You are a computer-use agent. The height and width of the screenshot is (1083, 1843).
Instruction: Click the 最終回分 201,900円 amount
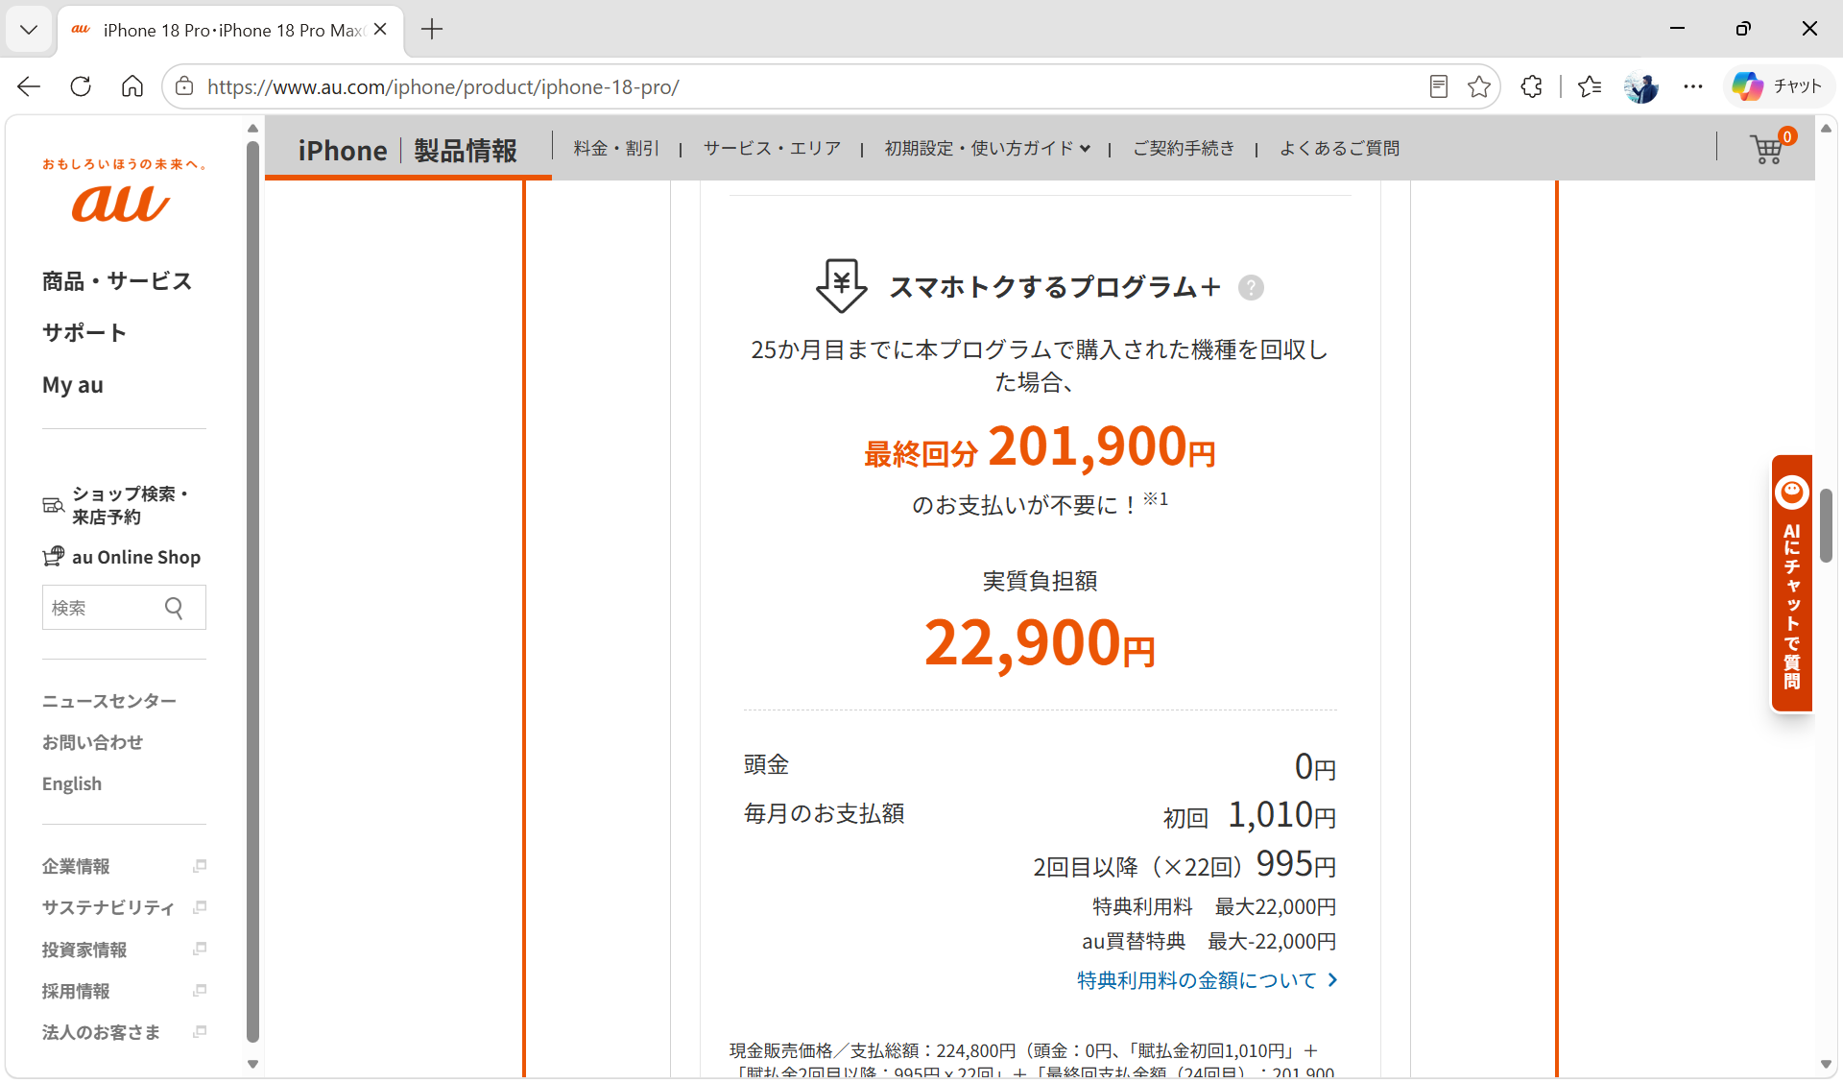coord(1040,447)
